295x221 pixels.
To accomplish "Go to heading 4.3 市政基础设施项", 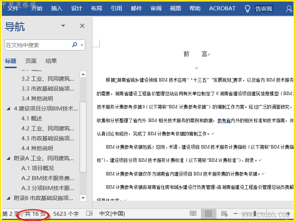I will point(48,138).
